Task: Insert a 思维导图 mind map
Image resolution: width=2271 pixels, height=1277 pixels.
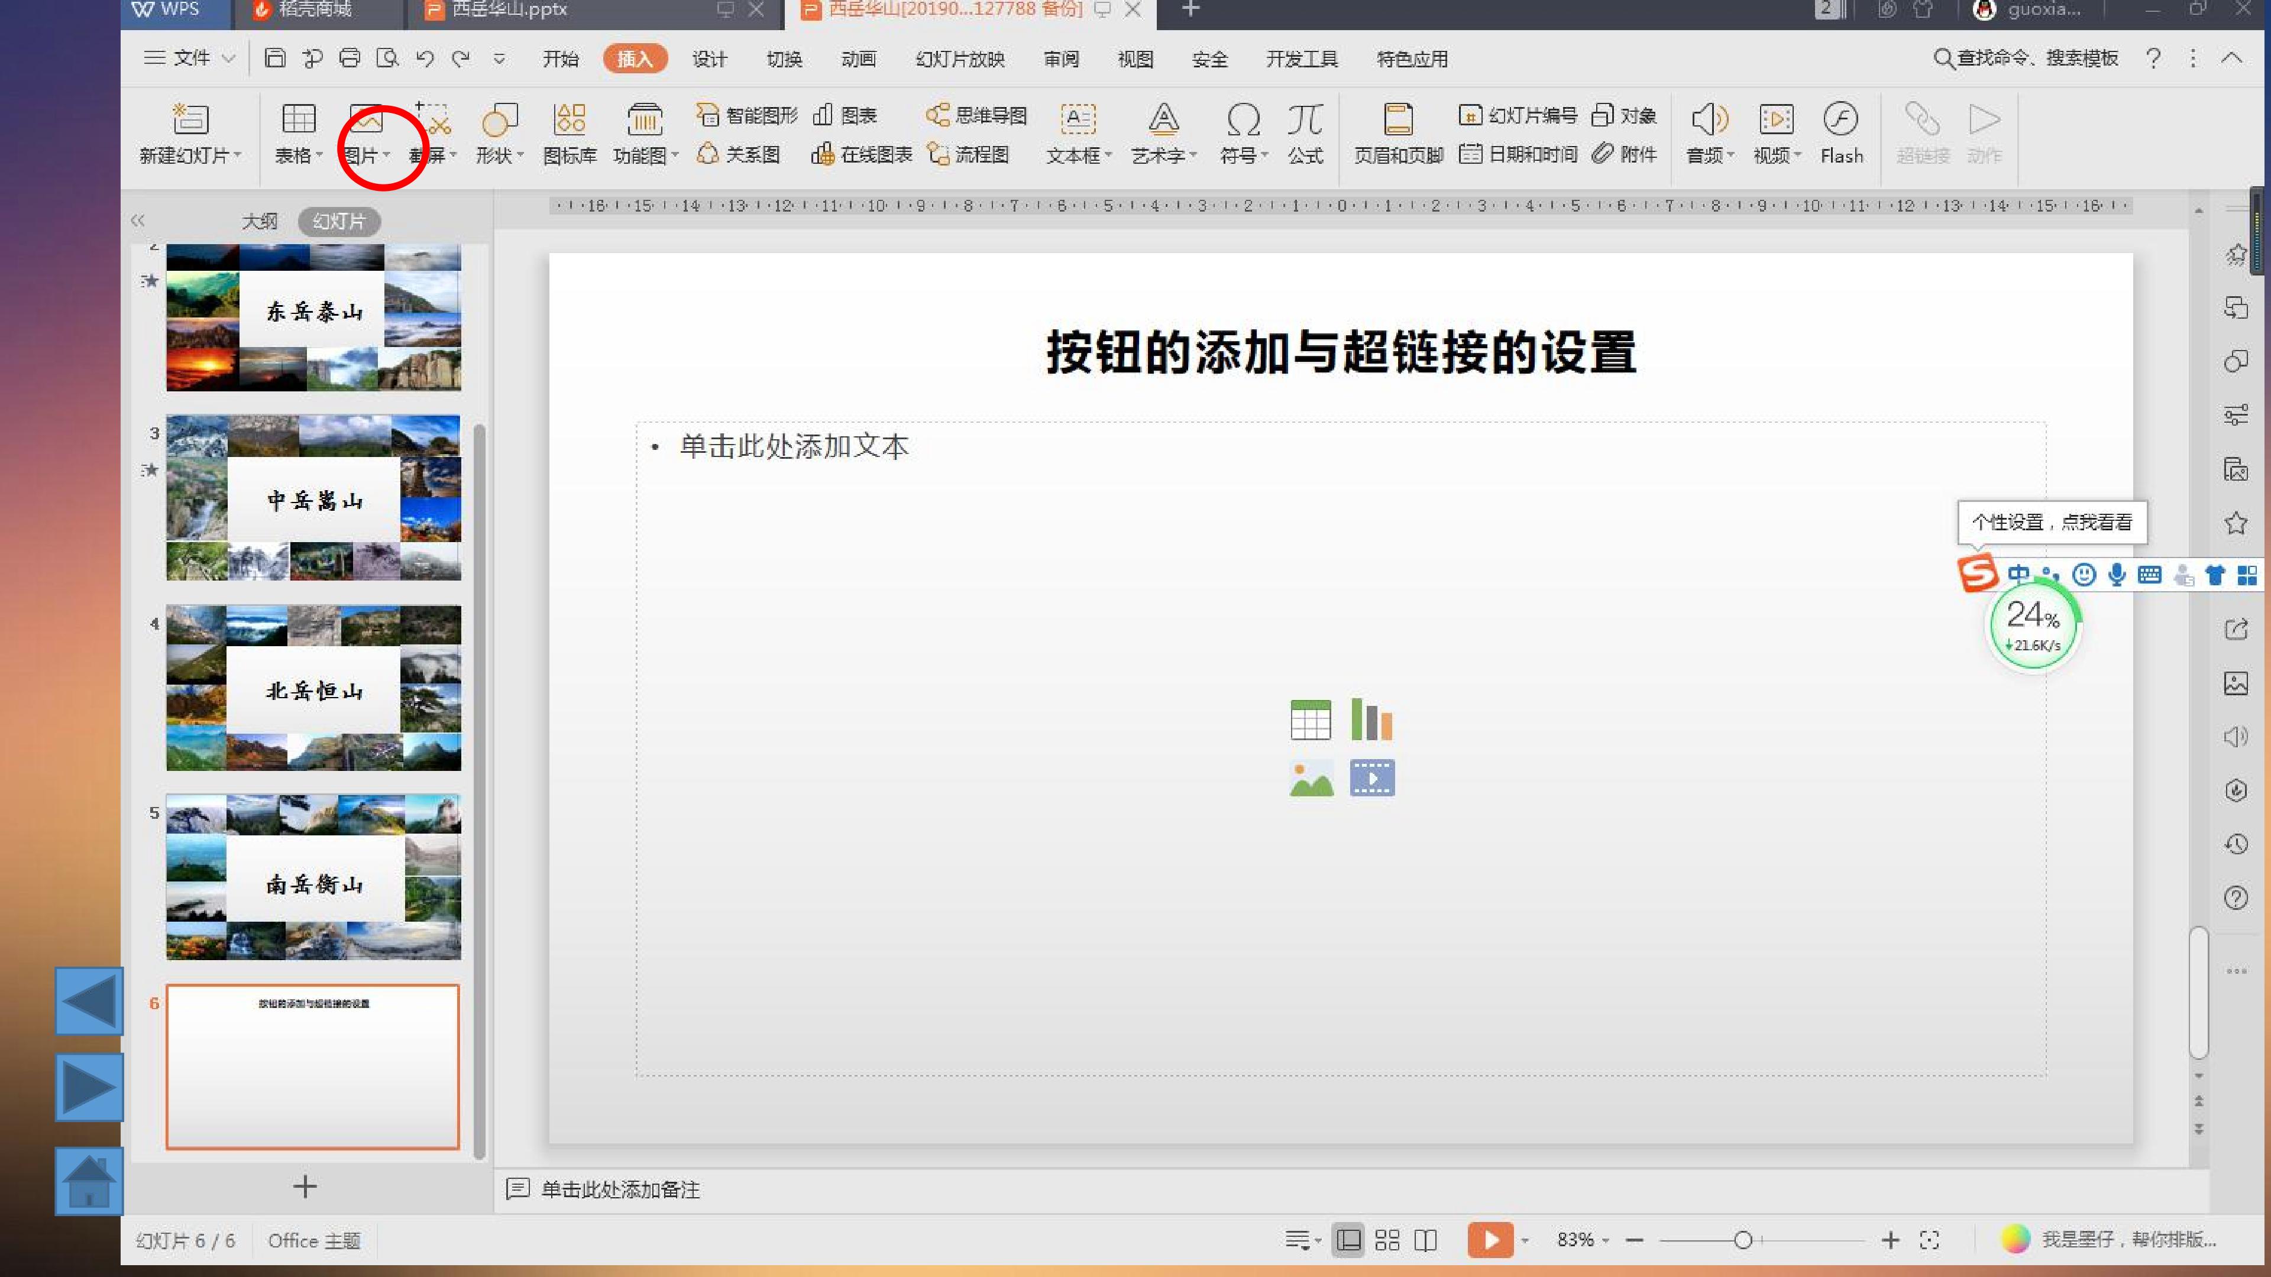Action: pyautogui.click(x=977, y=115)
